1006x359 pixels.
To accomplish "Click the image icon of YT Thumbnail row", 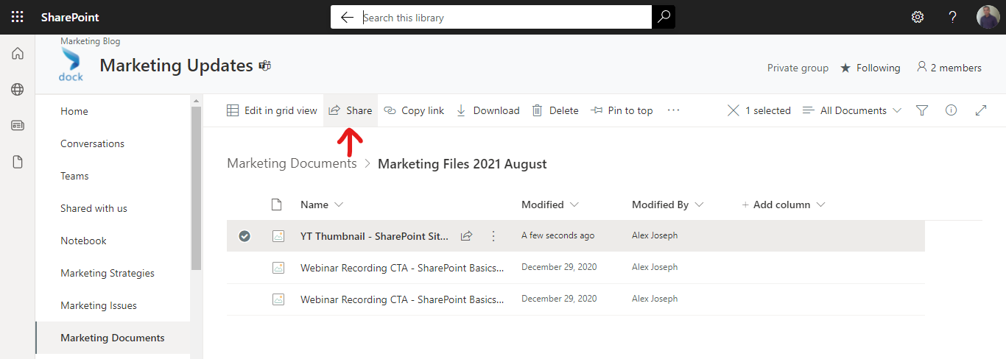I will tap(278, 236).
